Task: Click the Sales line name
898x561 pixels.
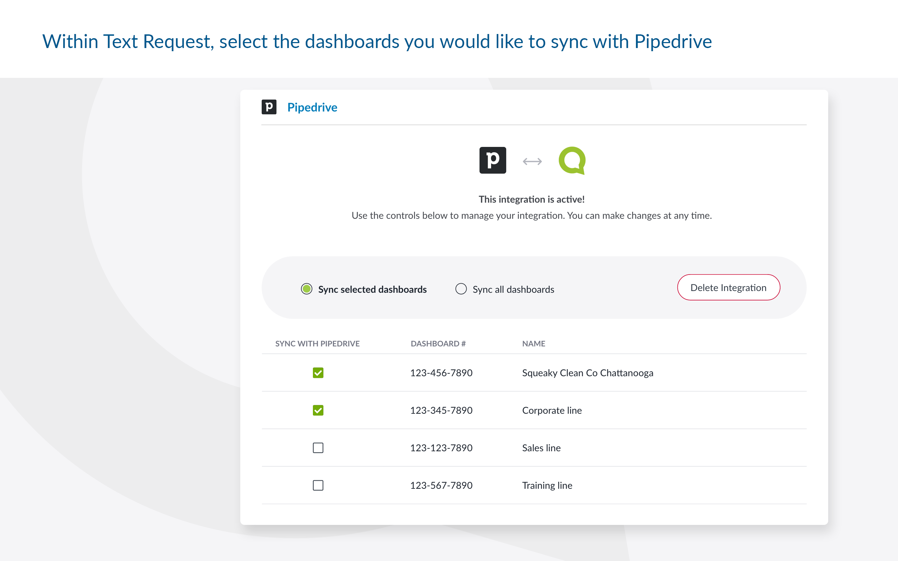Action: coord(541,447)
